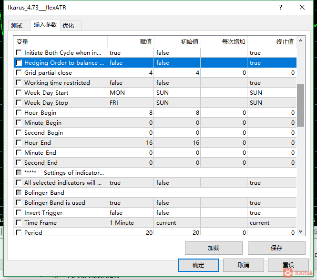Select the Period row label

(x=33, y=232)
